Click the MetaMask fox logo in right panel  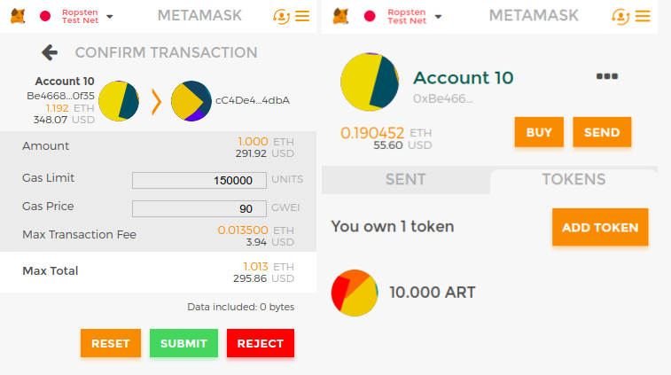point(340,16)
